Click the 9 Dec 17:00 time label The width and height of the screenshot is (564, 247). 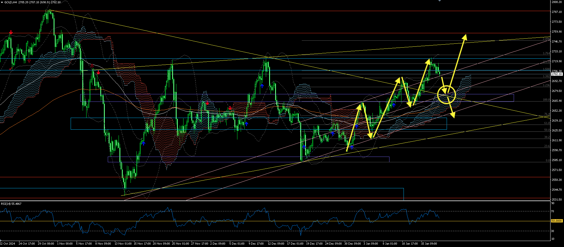[256, 244]
